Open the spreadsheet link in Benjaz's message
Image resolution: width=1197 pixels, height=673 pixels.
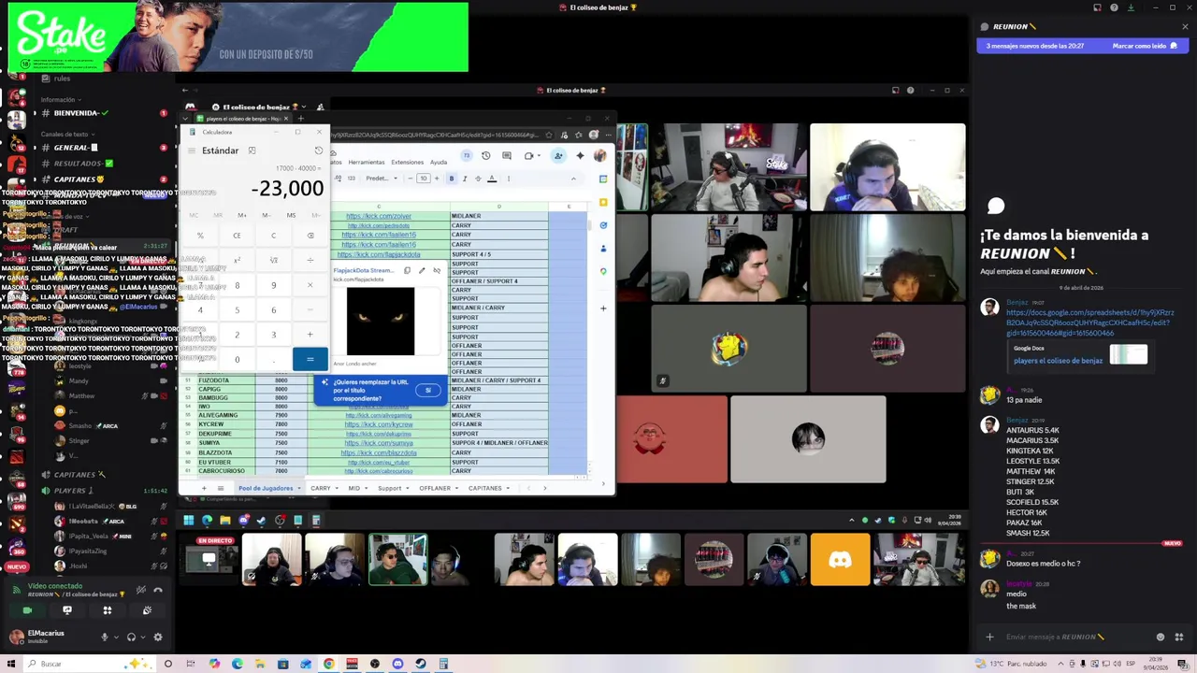coord(1090,322)
